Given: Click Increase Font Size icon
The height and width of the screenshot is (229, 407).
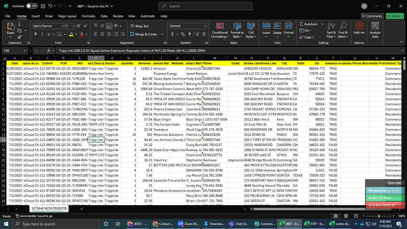Looking at the screenshot, I should (79, 26).
